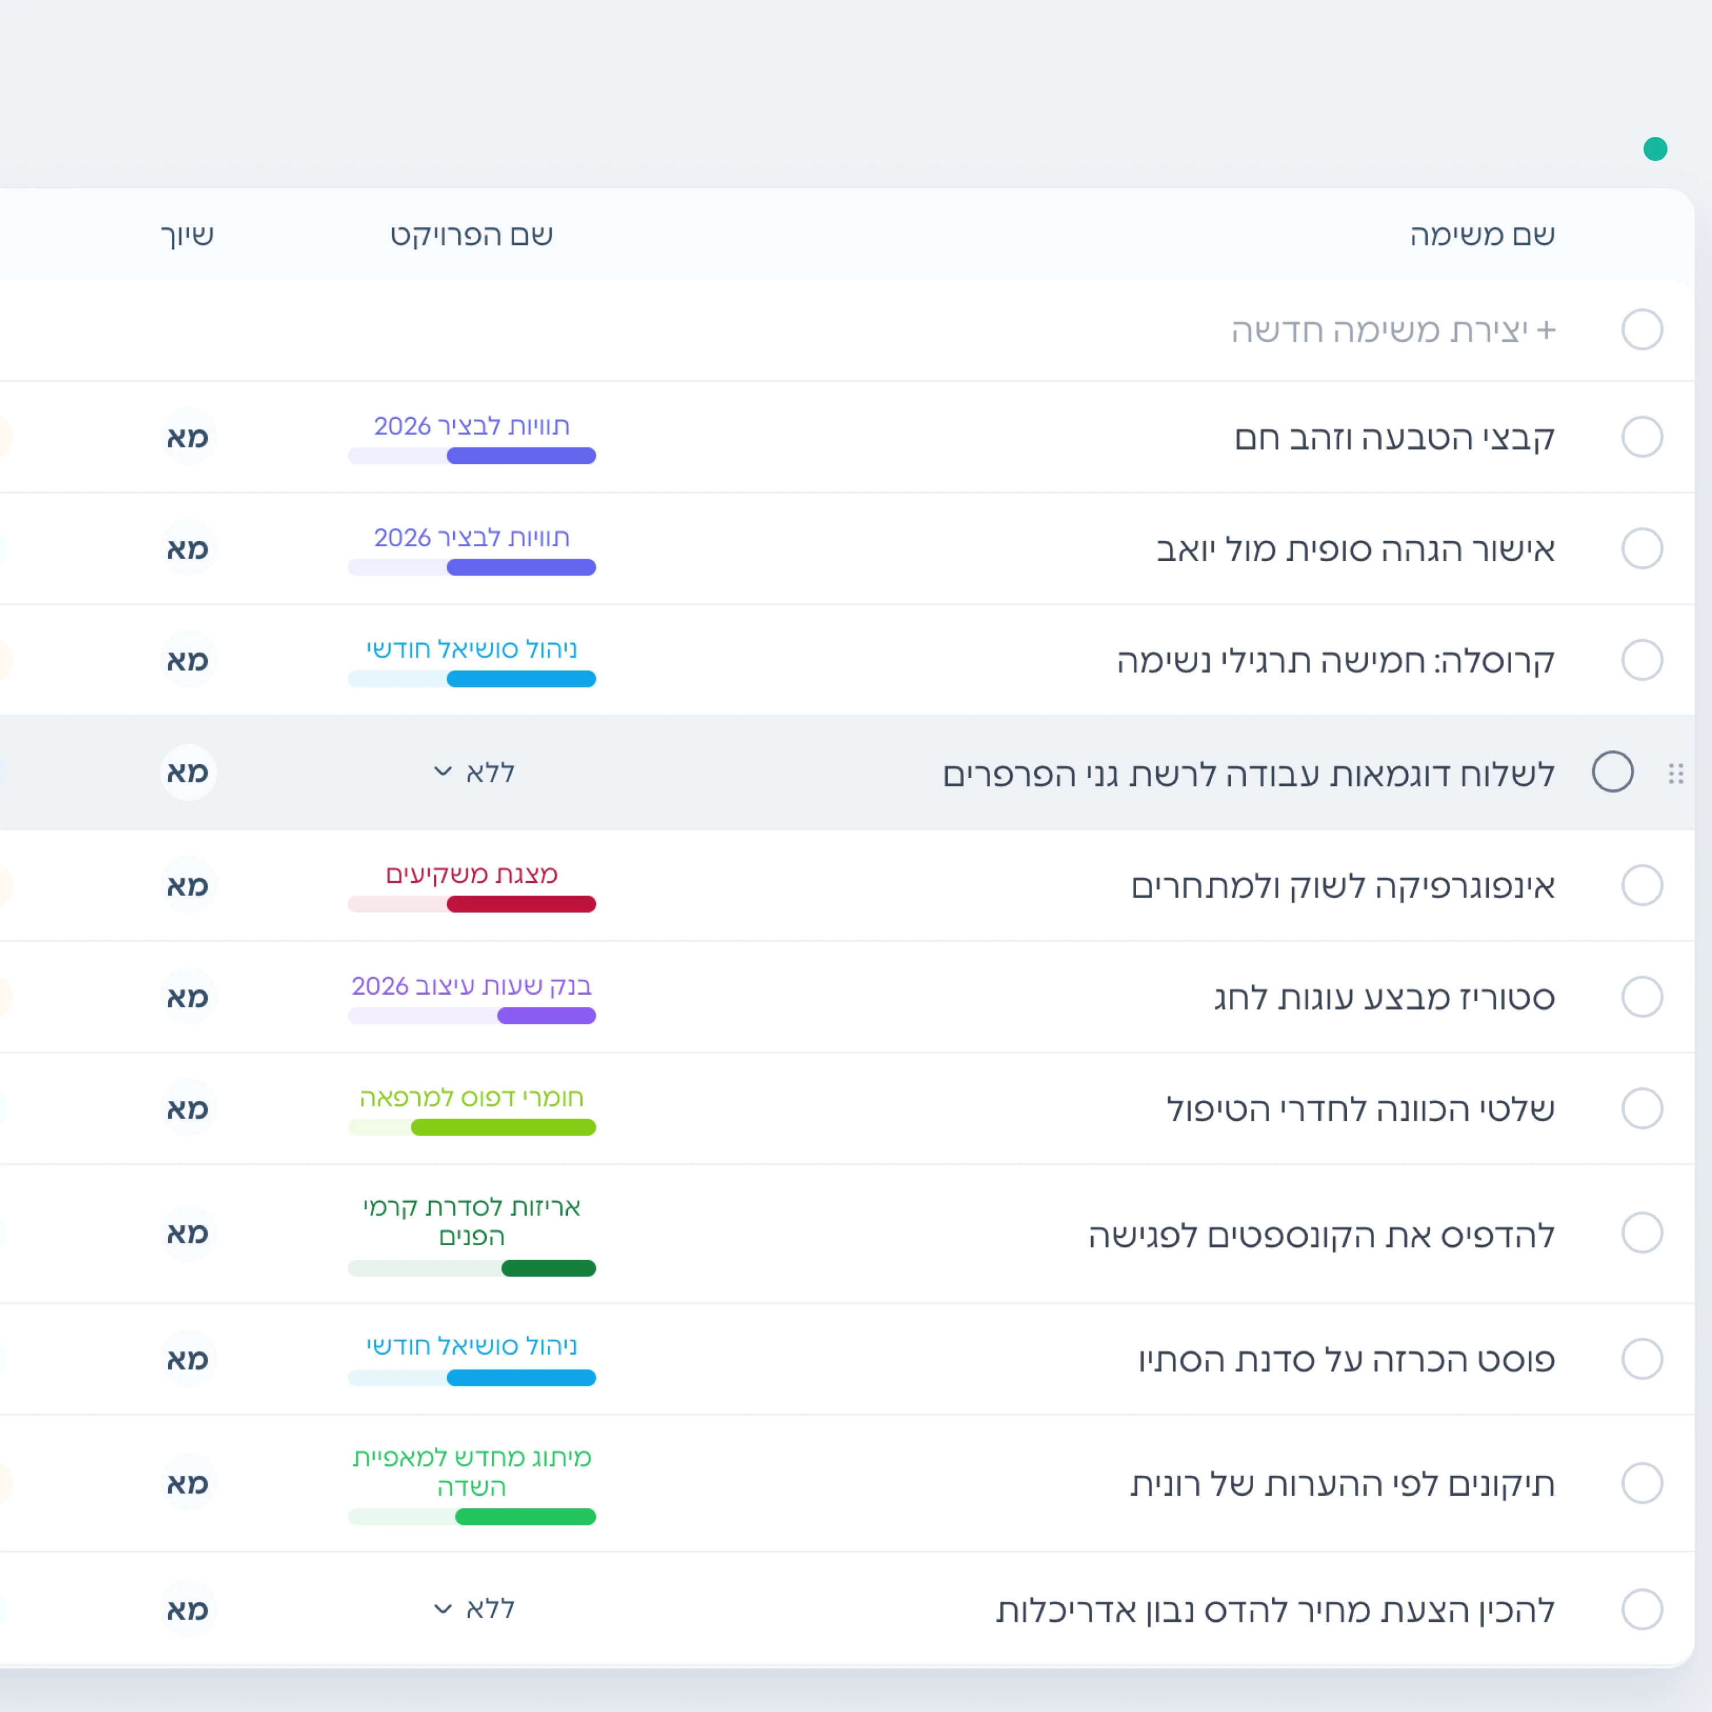This screenshot has height=1712, width=1712.
Task: Mark 'קבצי הטבעה וזהב חם' as complete
Action: 1641,437
